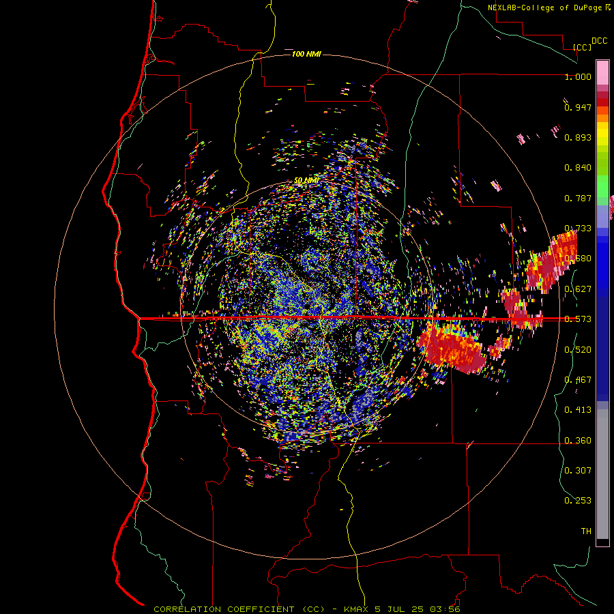Select the 0.627 legend value
This screenshot has height=614, width=614.
(x=578, y=289)
